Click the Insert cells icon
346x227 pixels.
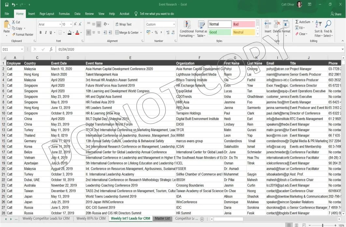[268, 24]
